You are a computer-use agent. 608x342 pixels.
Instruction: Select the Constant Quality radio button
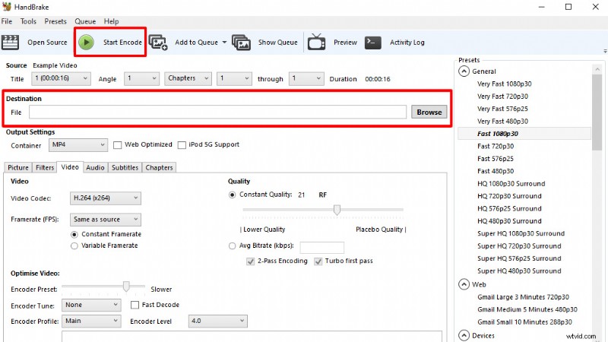(x=232, y=195)
